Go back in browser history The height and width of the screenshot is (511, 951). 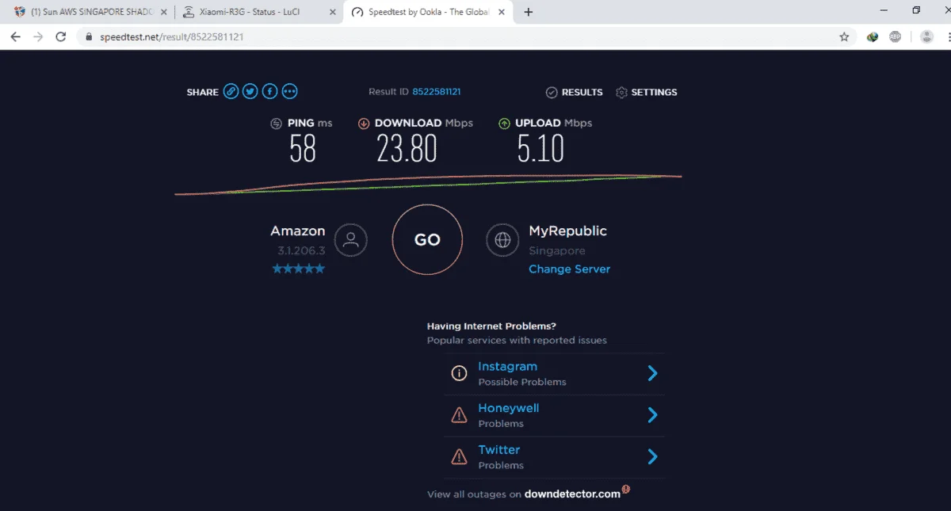[x=15, y=36]
